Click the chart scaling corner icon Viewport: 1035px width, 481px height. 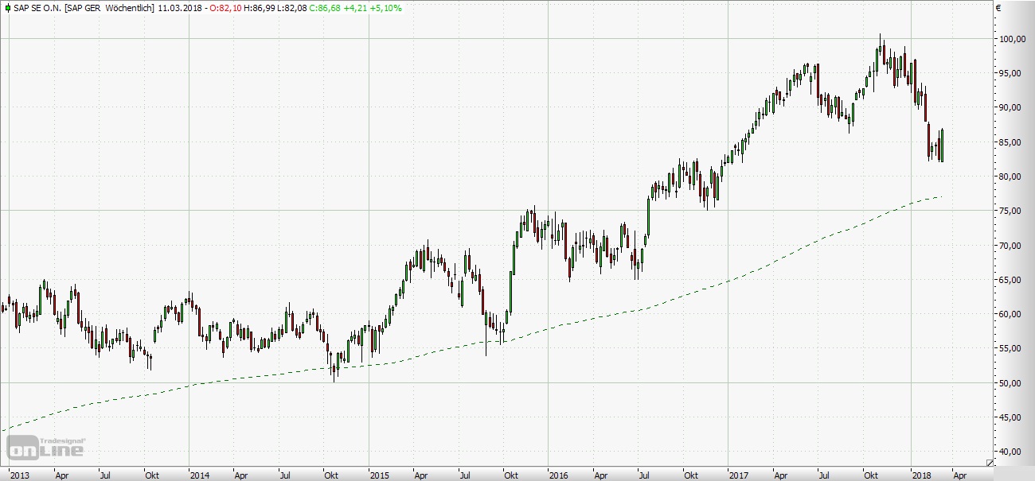tap(990, 462)
